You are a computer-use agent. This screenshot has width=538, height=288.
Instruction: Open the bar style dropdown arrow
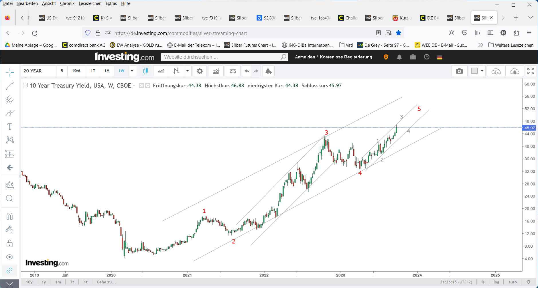coord(188,71)
